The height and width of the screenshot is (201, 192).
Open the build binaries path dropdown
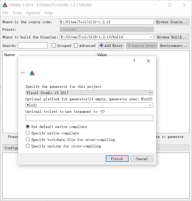pos(151,37)
